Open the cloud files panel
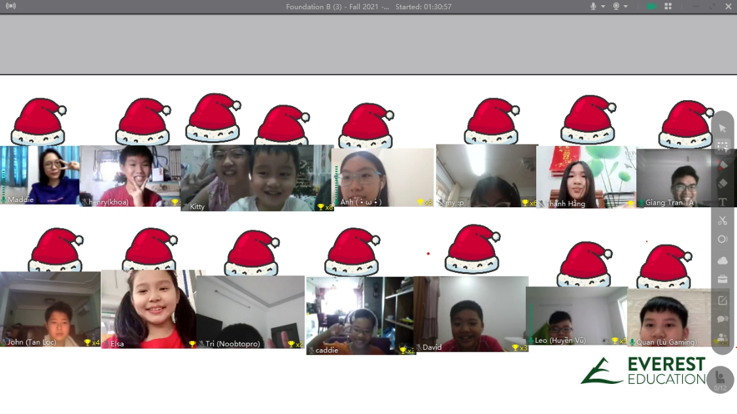The height and width of the screenshot is (414, 737). (x=722, y=261)
